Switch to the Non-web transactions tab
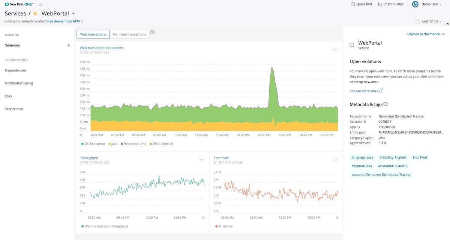This screenshot has height=240, width=450. tap(129, 34)
